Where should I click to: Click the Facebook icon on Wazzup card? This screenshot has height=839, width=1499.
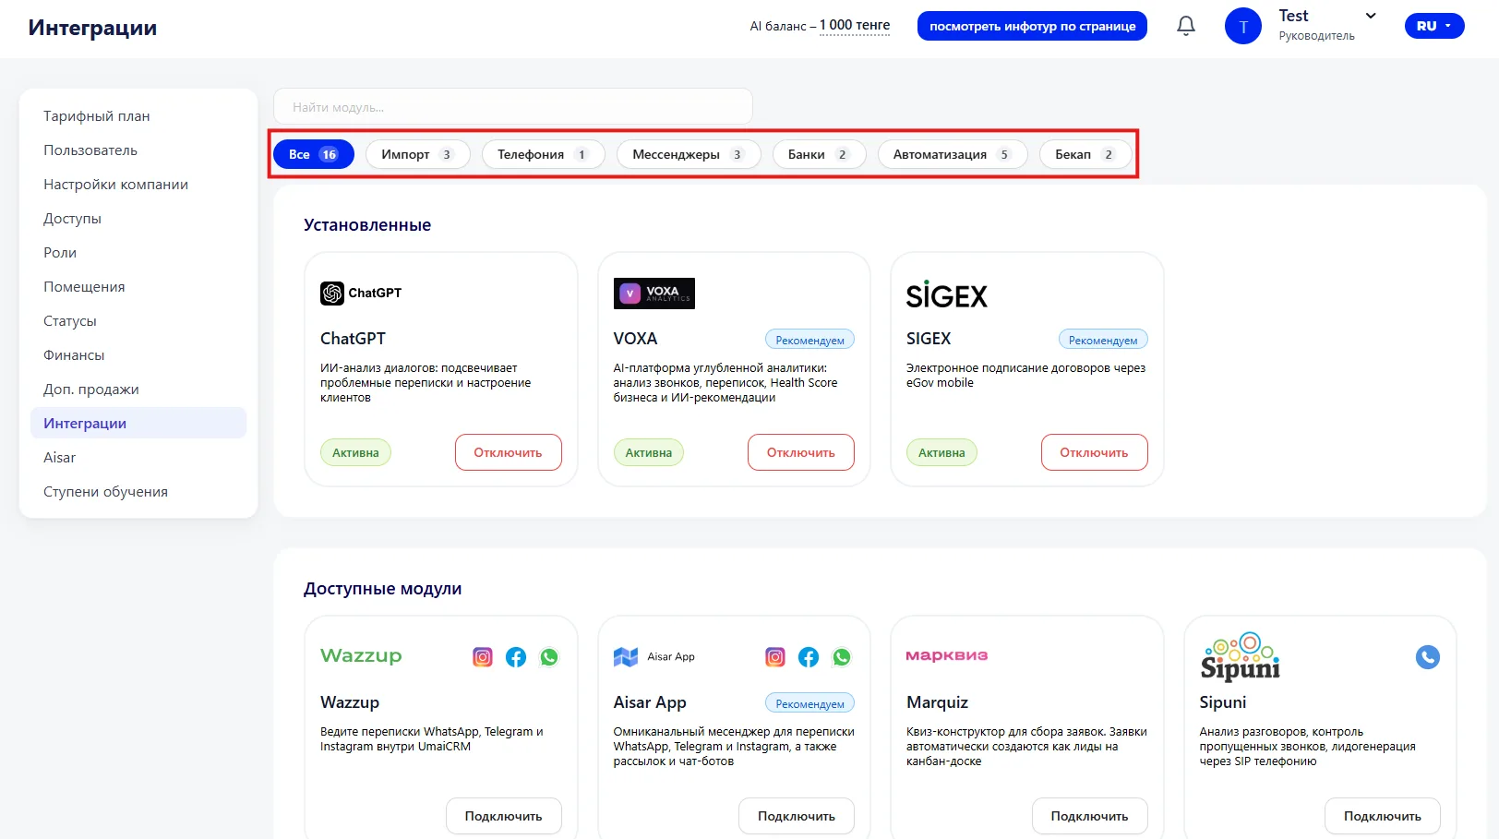516,657
